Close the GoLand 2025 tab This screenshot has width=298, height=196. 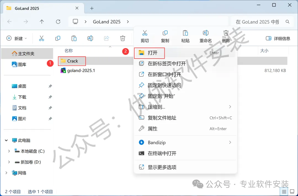tap(77, 8)
